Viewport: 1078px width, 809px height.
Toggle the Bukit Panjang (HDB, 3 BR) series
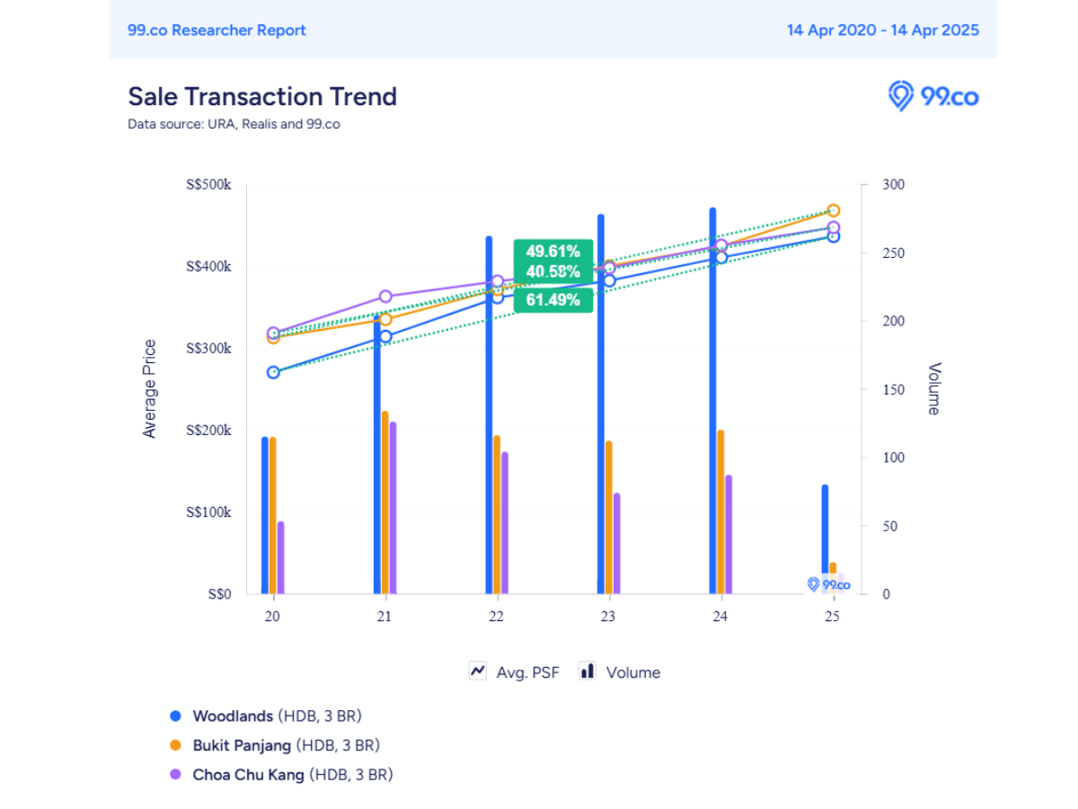[x=286, y=745]
